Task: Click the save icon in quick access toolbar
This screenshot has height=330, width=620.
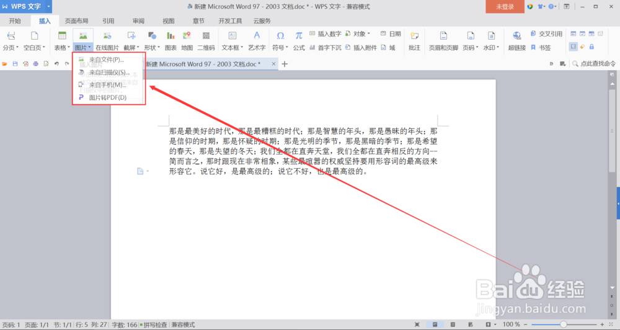Action: coord(15,64)
